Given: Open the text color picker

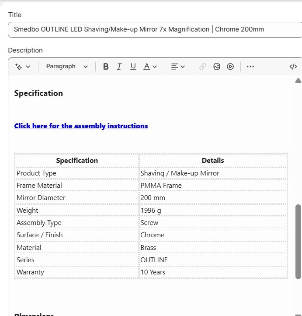Looking at the screenshot, I should pos(147,67).
